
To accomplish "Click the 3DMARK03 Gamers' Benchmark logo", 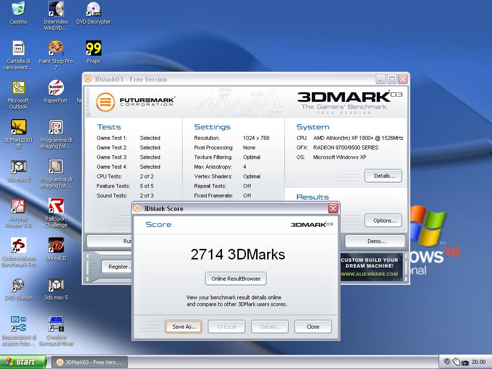I will (350, 102).
